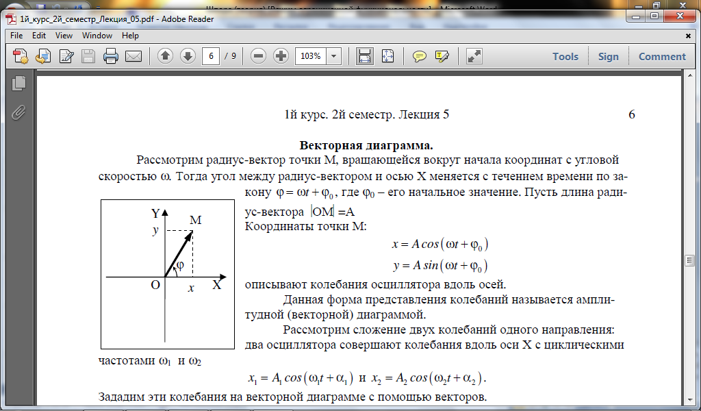Go to previous page with up arrow
Screen dimensions: 701x411
(166, 56)
